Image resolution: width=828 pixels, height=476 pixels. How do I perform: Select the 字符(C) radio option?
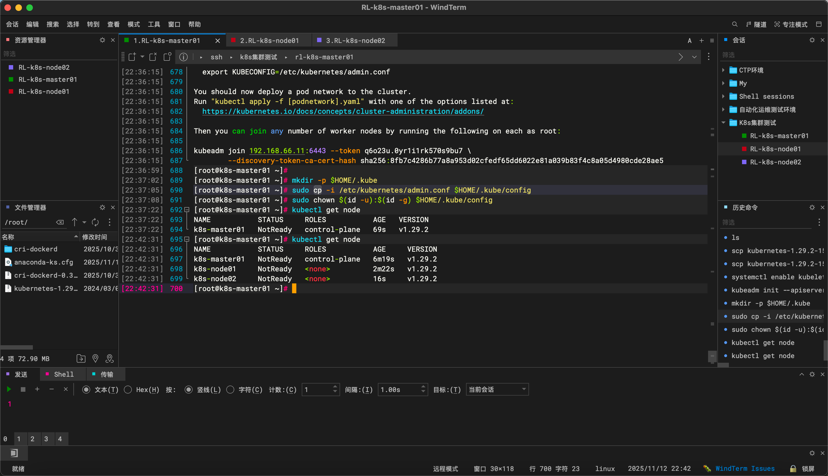pos(230,389)
